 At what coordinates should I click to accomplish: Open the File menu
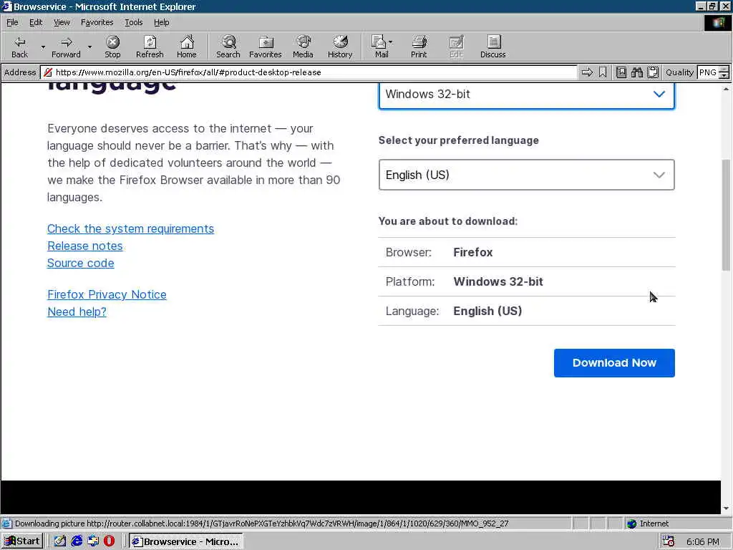[12, 22]
